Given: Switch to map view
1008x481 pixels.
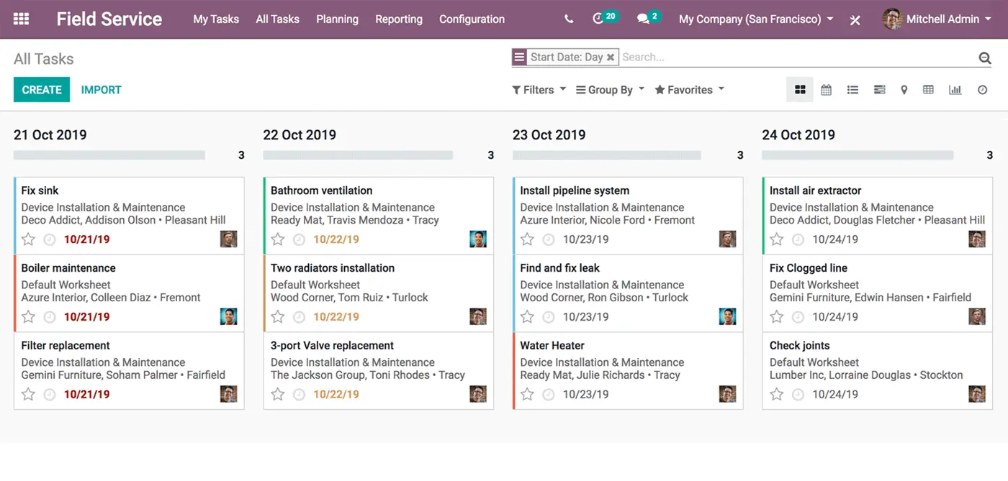Looking at the screenshot, I should [904, 90].
